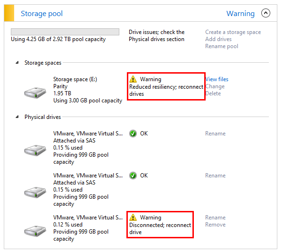Click the Storage space (E:) drive icon
Screen dimensions: 283x252
(35, 92)
